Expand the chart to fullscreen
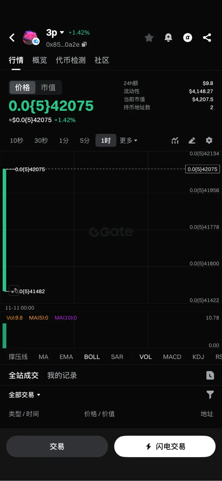Screen dimensions: 222x481 click(14, 290)
